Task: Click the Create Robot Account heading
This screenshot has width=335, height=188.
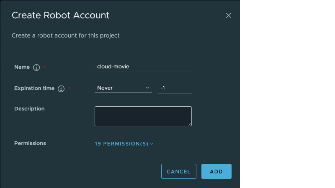Action: [x=60, y=15]
